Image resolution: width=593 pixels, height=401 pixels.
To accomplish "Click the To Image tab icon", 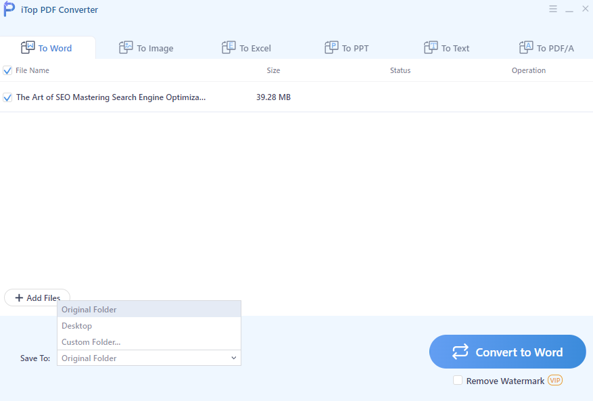I will click(x=126, y=47).
